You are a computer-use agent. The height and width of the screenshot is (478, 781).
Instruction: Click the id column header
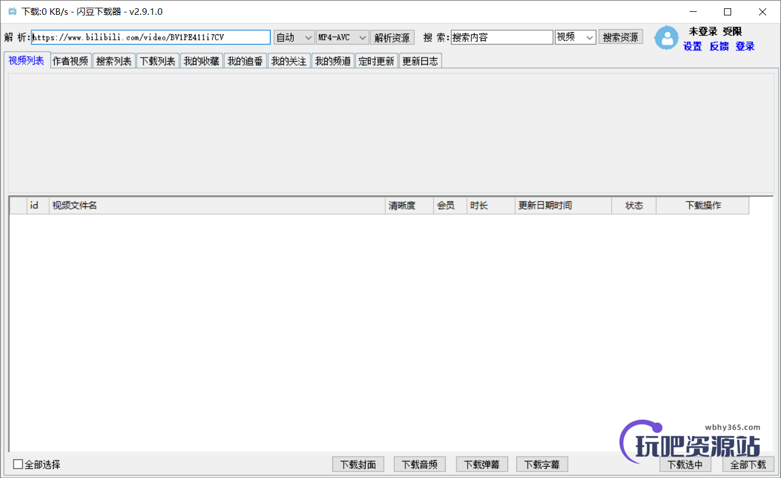[x=38, y=205]
